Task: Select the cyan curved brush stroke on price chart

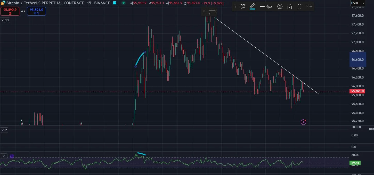Action: [x=140, y=58]
